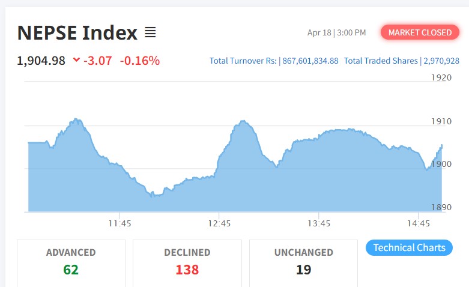
Task: Open Technical Charts
Action: pyautogui.click(x=409, y=247)
